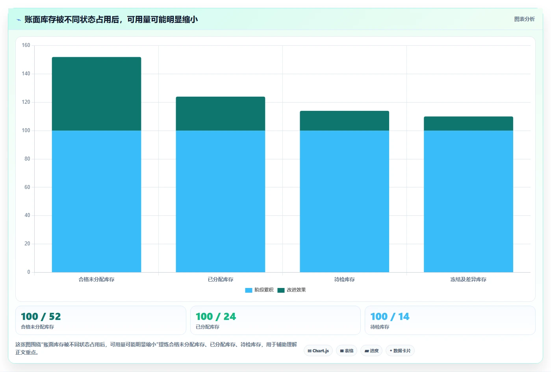Click the blue bar segment for 已分配库存
The image size is (551, 372).
[x=221, y=201]
